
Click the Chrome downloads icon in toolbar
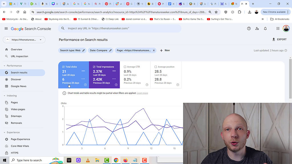tap(250, 12)
